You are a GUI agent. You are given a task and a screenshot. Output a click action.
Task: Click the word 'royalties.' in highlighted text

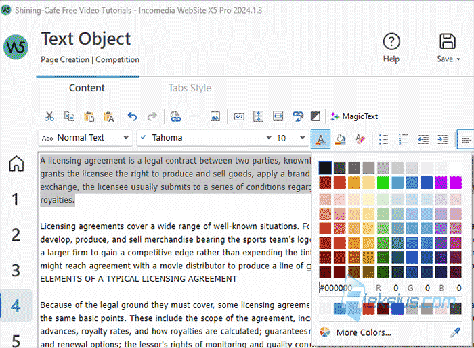pyautogui.click(x=57, y=200)
